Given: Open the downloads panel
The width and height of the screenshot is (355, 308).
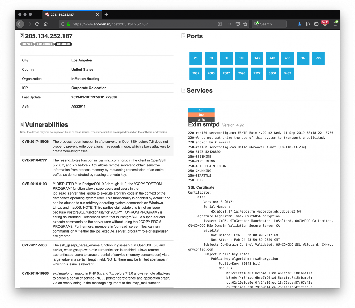Looking at the screenshot, I should pyautogui.click(x=299, y=24).
